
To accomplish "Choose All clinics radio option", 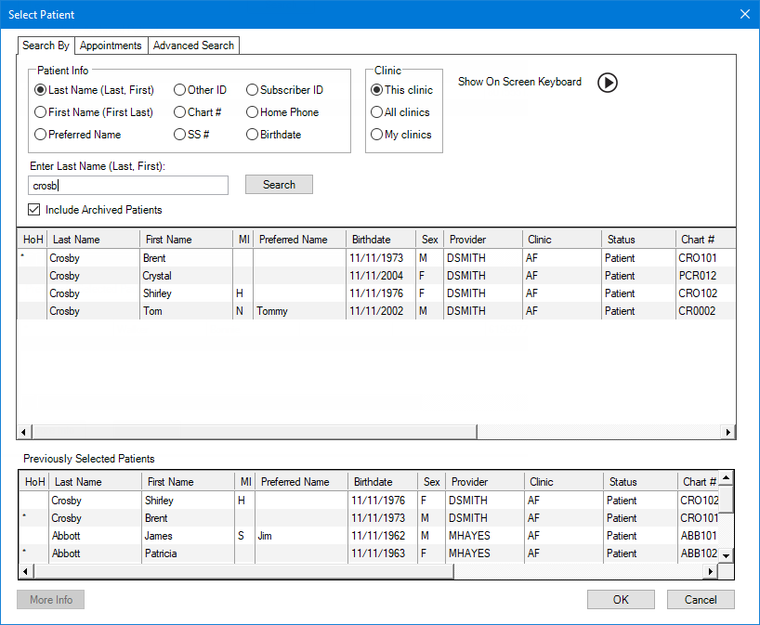I will click(x=376, y=112).
